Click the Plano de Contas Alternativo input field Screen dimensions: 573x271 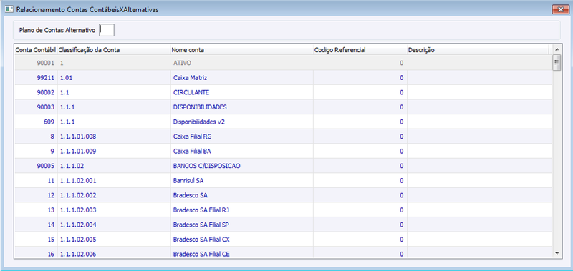click(x=107, y=30)
